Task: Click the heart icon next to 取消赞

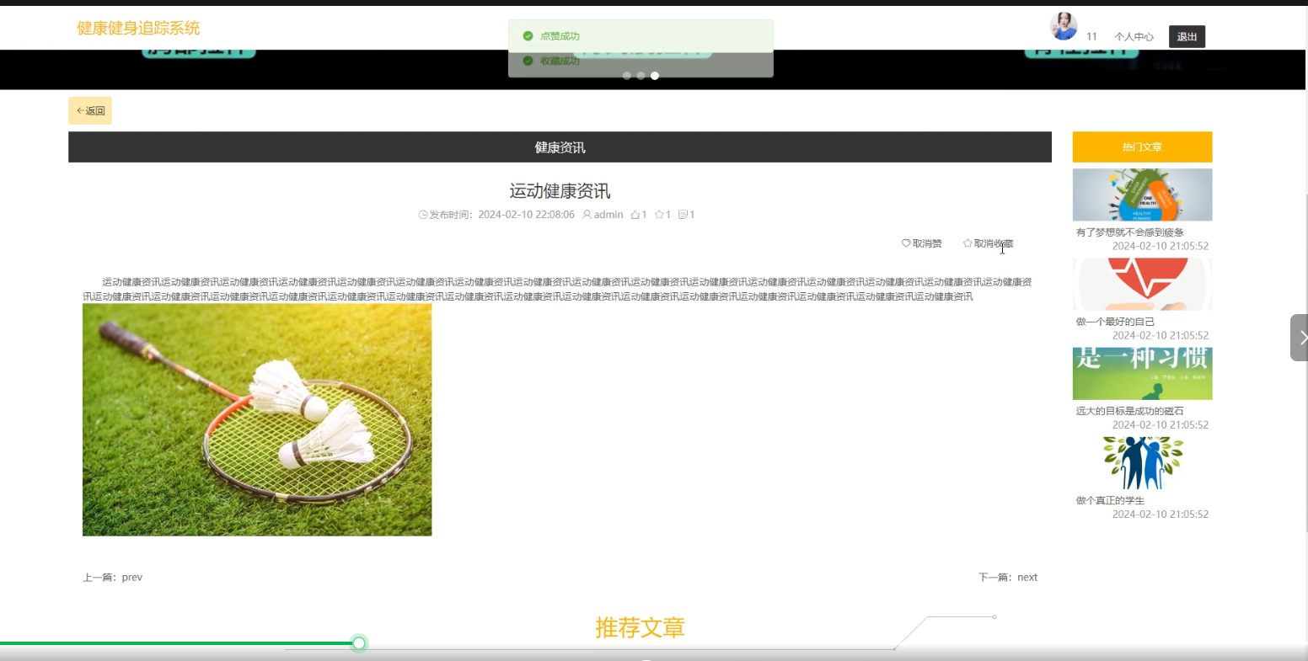Action: point(905,243)
